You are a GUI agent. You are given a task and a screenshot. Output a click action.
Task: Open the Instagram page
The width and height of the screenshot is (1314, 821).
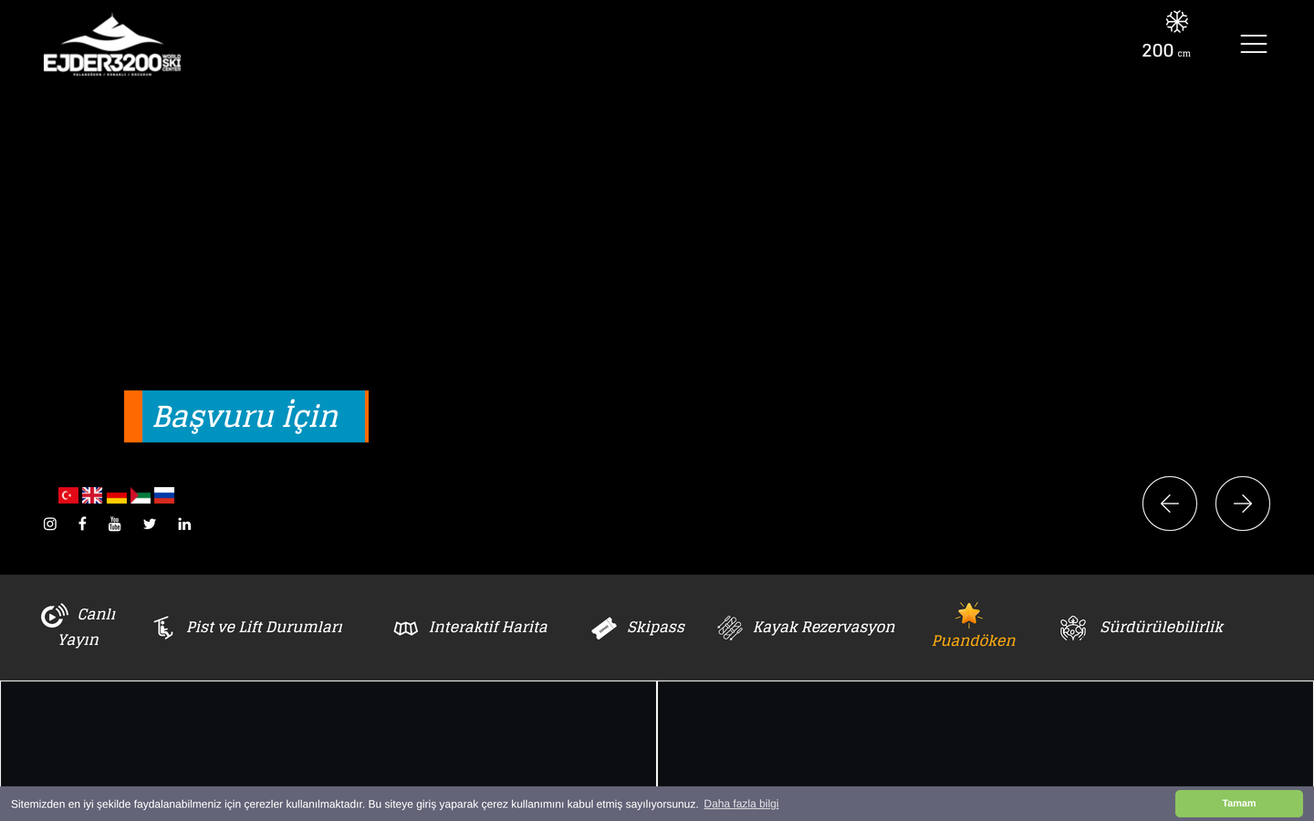50,524
